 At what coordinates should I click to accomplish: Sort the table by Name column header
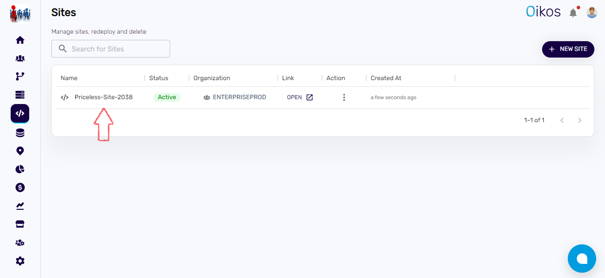point(69,78)
